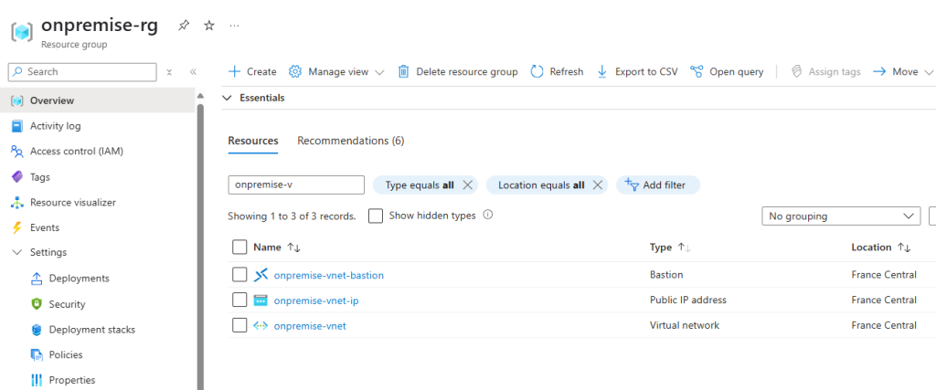Check the onpremise-vnet row checkbox
The image size is (936, 390).
click(239, 325)
